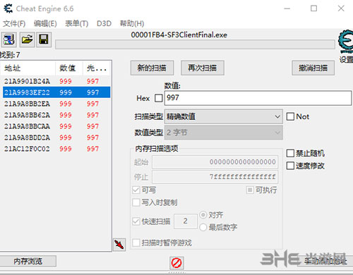Enable the 速度修改 speedhack checkbox
353x275 pixels.
(290, 166)
